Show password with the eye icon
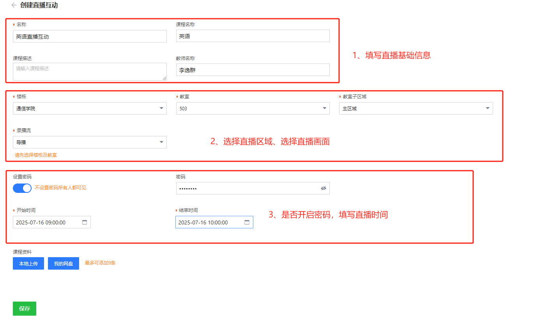 point(323,188)
